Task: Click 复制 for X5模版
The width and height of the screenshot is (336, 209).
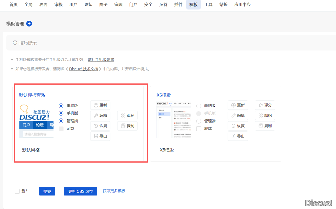Action: pos(265,126)
